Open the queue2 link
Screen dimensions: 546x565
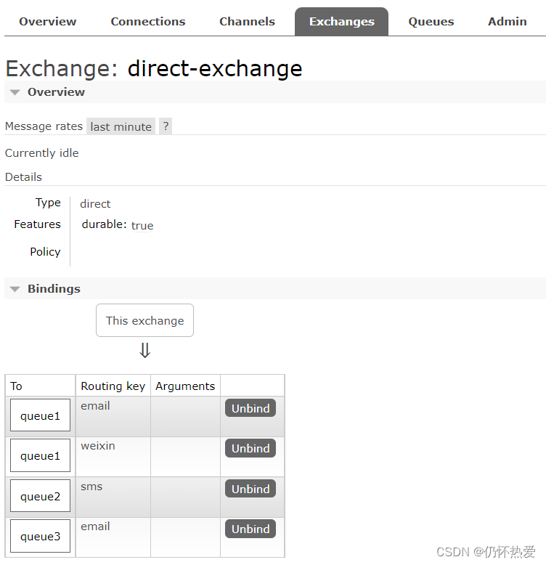(x=40, y=496)
